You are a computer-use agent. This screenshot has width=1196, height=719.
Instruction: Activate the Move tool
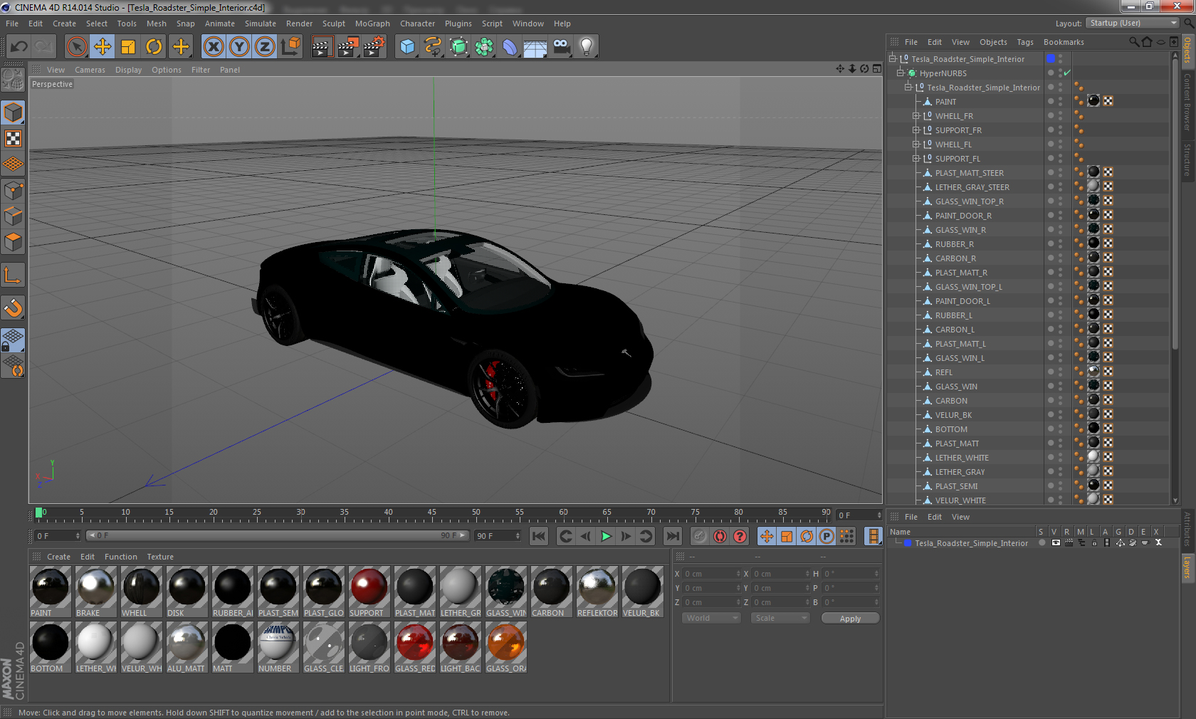pyautogui.click(x=103, y=47)
